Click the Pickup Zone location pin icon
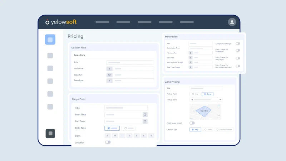This screenshot has height=161, width=286. coord(192,100)
